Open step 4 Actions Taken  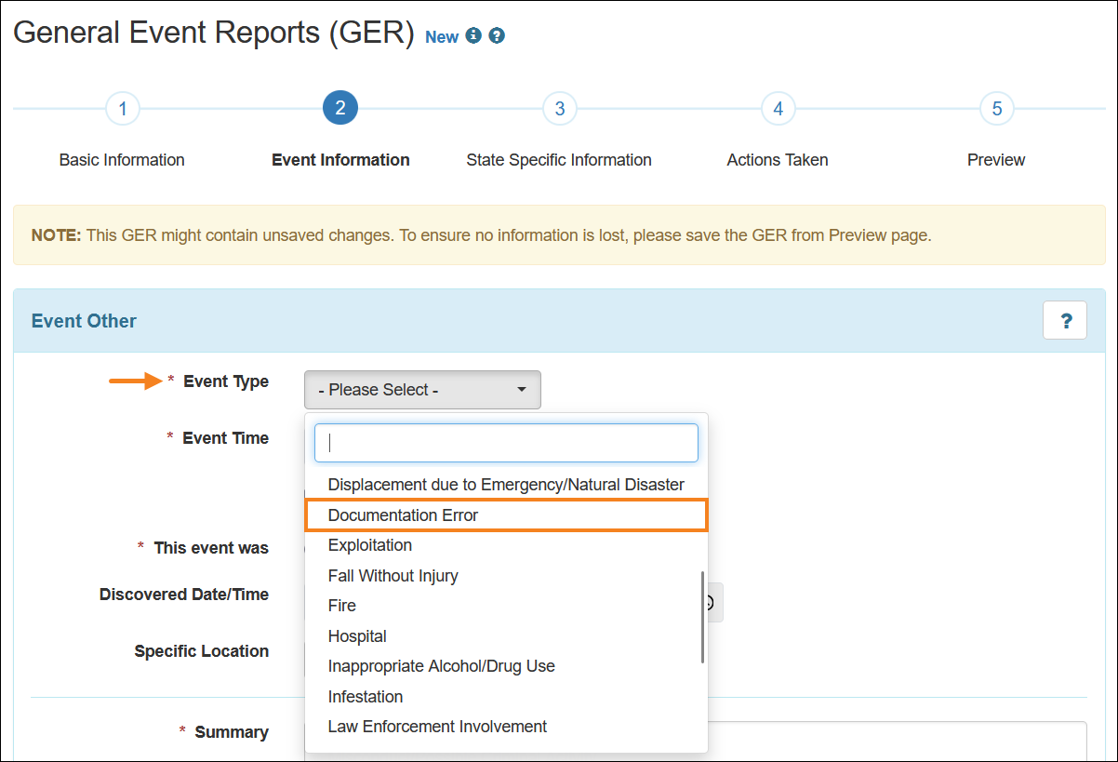(778, 109)
